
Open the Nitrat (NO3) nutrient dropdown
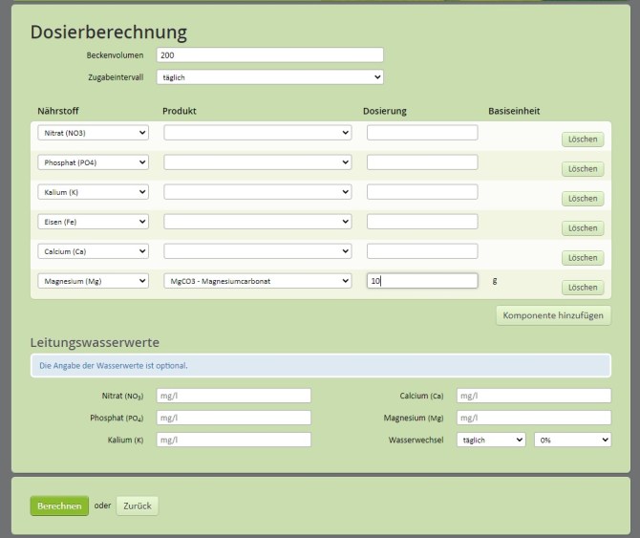click(94, 133)
